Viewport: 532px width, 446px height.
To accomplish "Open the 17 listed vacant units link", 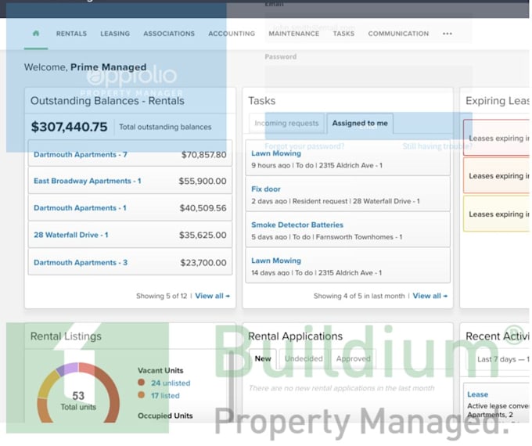I will click(x=165, y=395).
